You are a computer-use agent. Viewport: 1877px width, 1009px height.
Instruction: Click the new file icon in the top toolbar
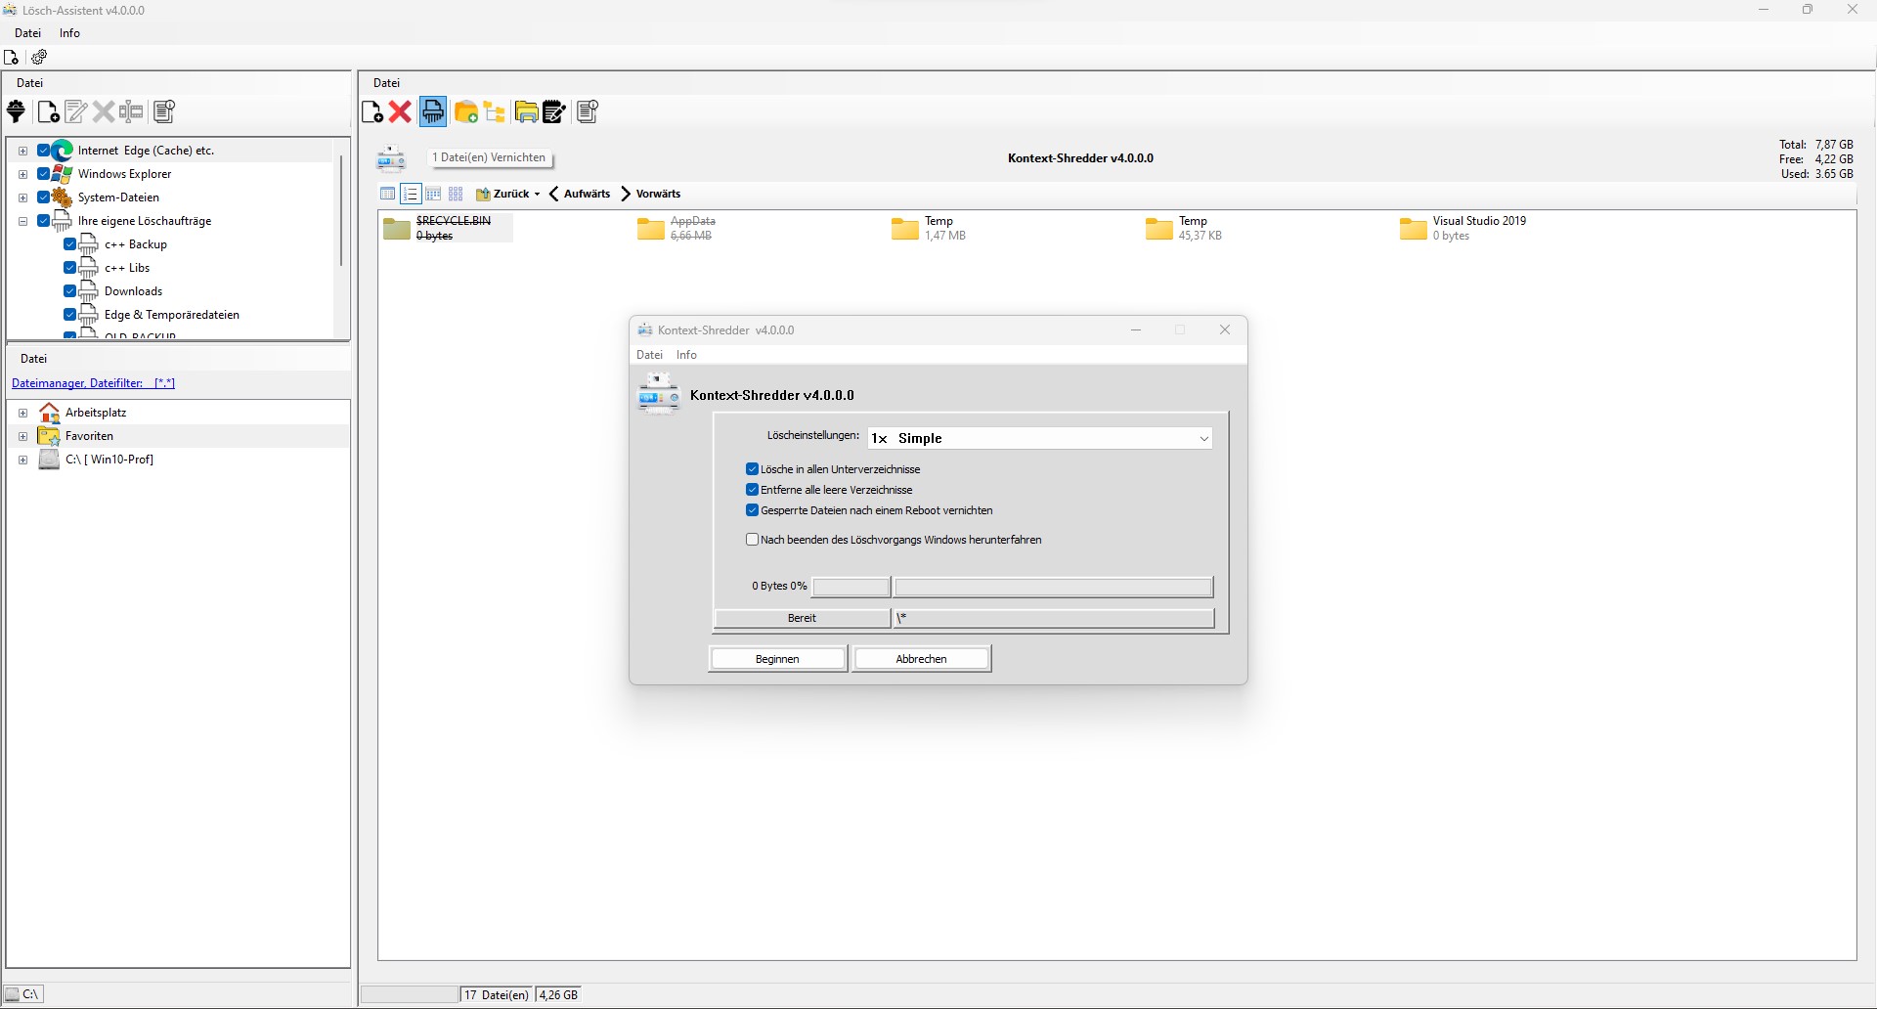pos(12,58)
